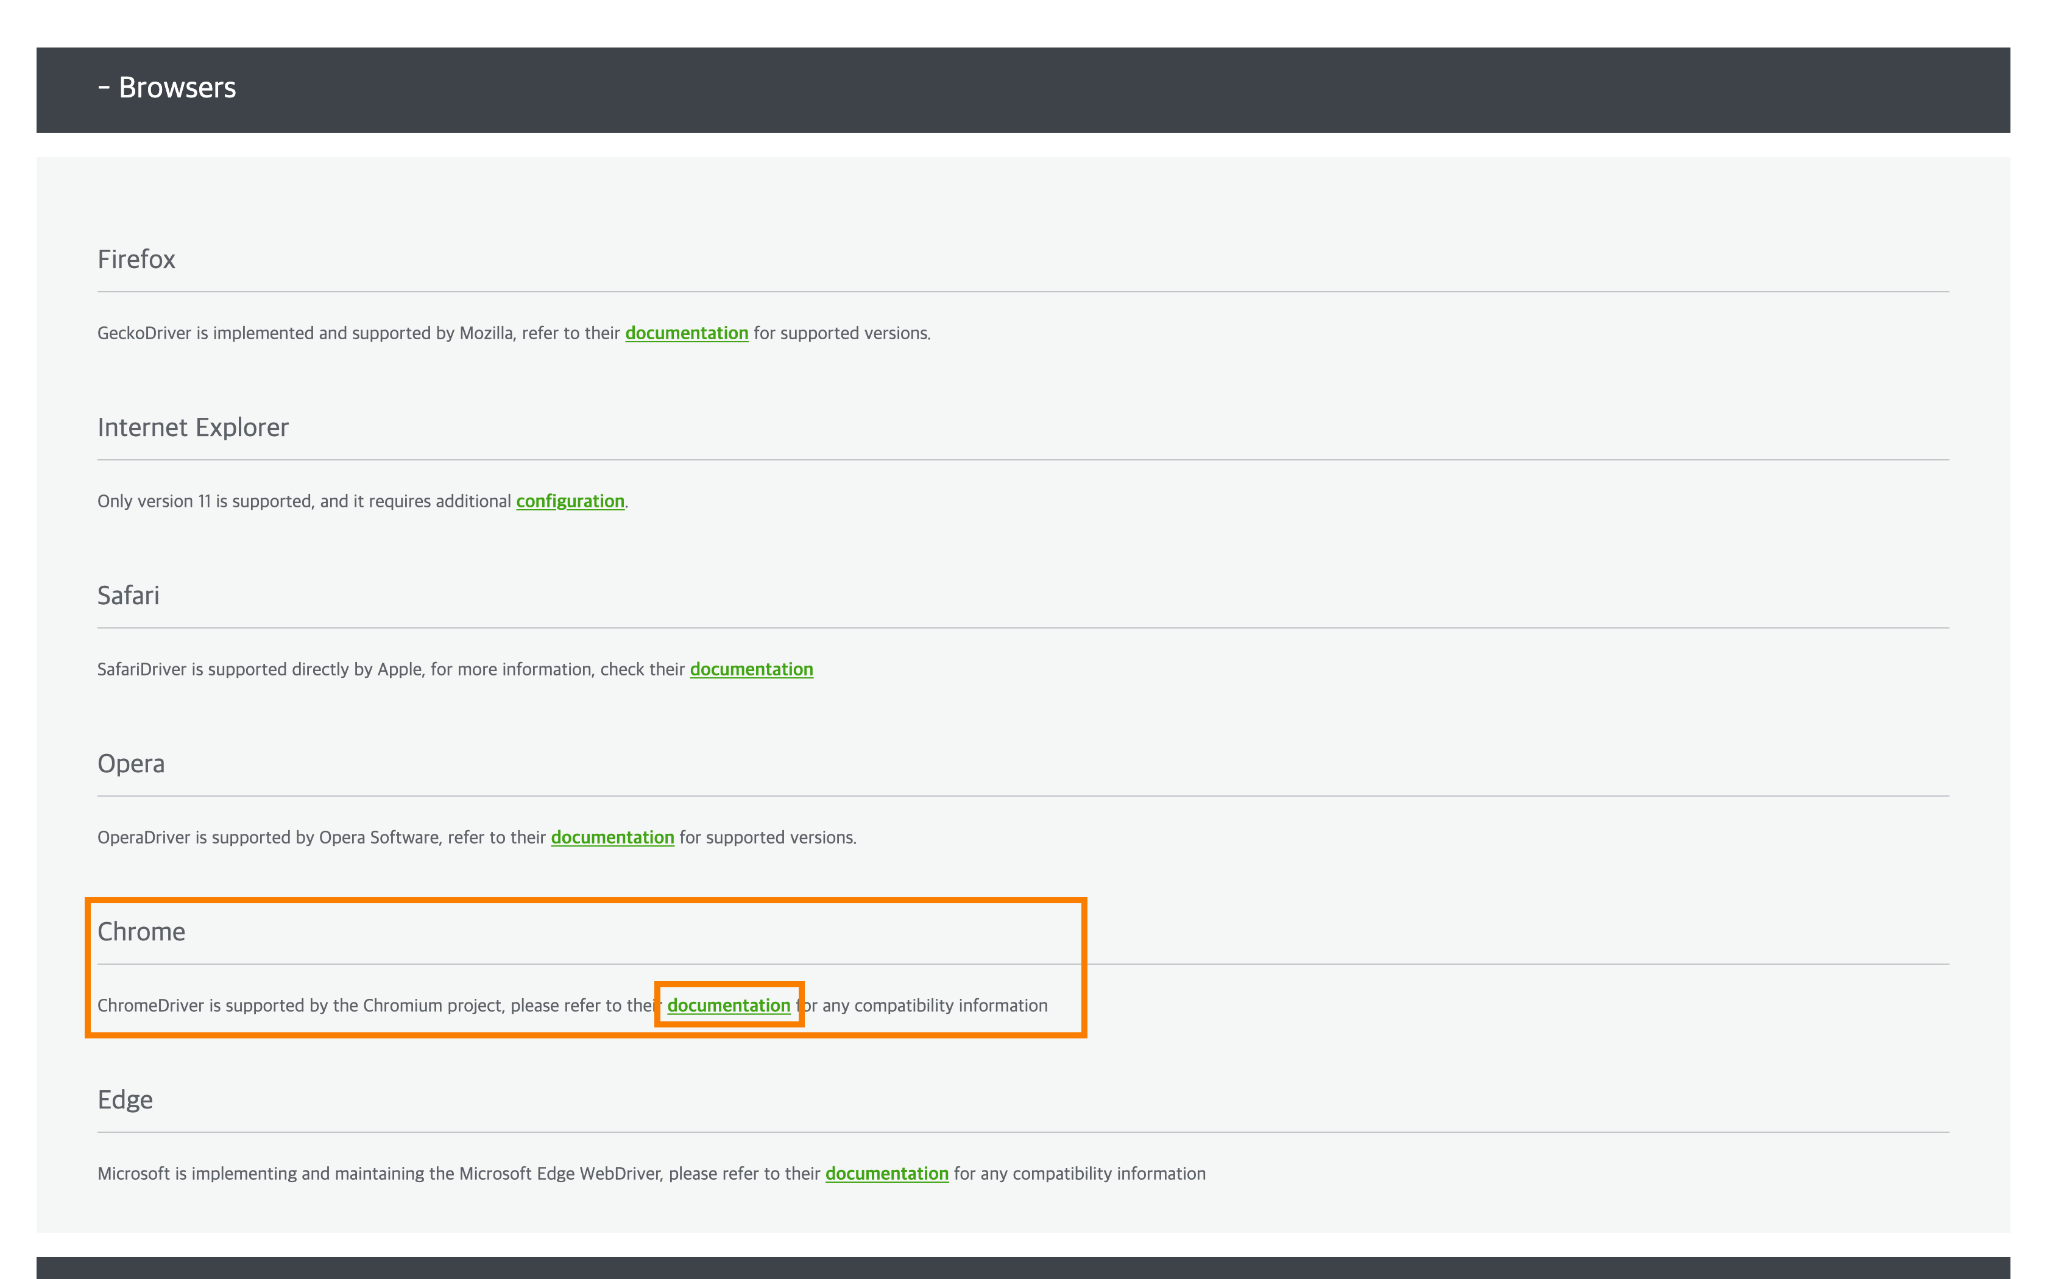
Task: Click the text 'Only version 11 is supported'
Action: coord(205,502)
